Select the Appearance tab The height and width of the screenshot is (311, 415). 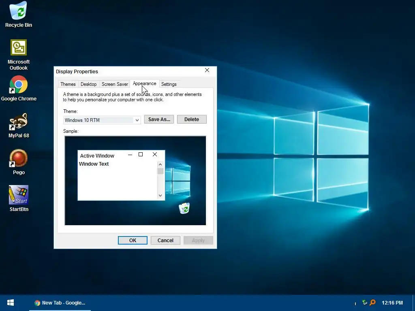point(145,83)
